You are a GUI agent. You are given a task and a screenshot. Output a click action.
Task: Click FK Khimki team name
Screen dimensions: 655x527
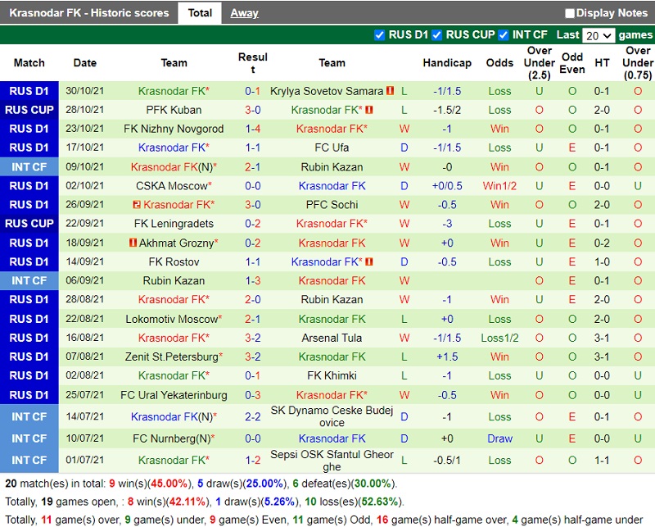tap(332, 375)
